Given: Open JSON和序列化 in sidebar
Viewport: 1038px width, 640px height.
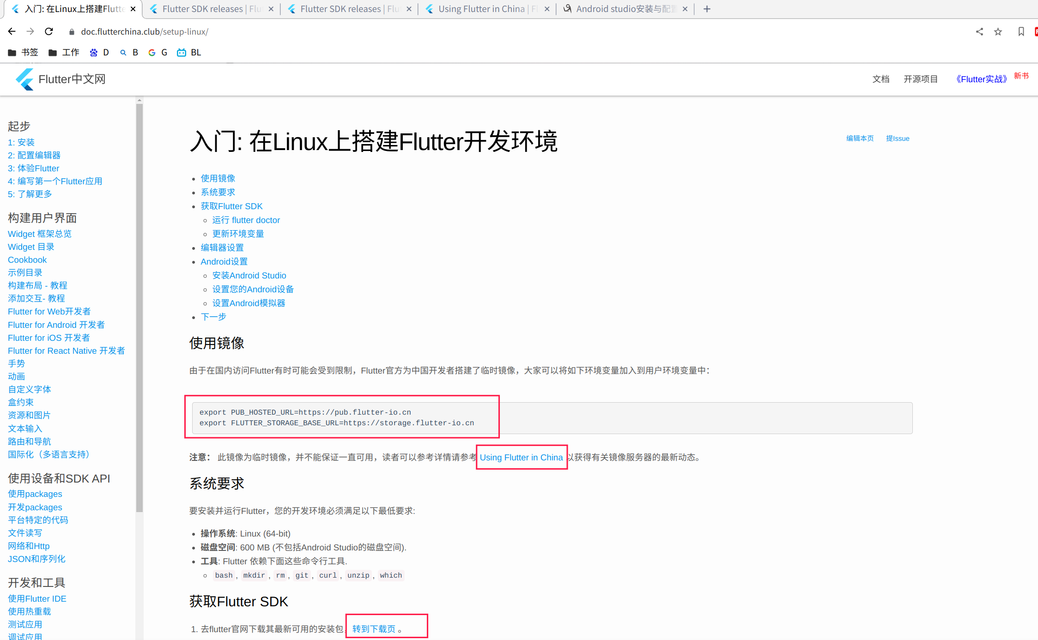Looking at the screenshot, I should point(36,559).
